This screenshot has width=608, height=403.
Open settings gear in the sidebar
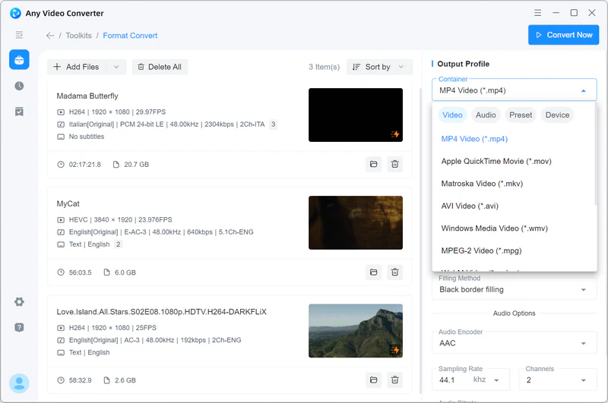click(19, 302)
